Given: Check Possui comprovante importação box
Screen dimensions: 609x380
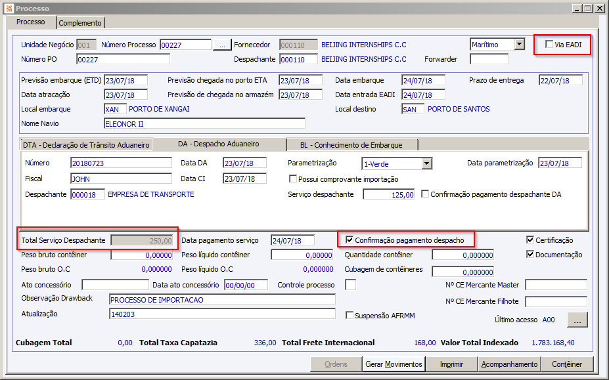Looking at the screenshot, I should 293,179.
